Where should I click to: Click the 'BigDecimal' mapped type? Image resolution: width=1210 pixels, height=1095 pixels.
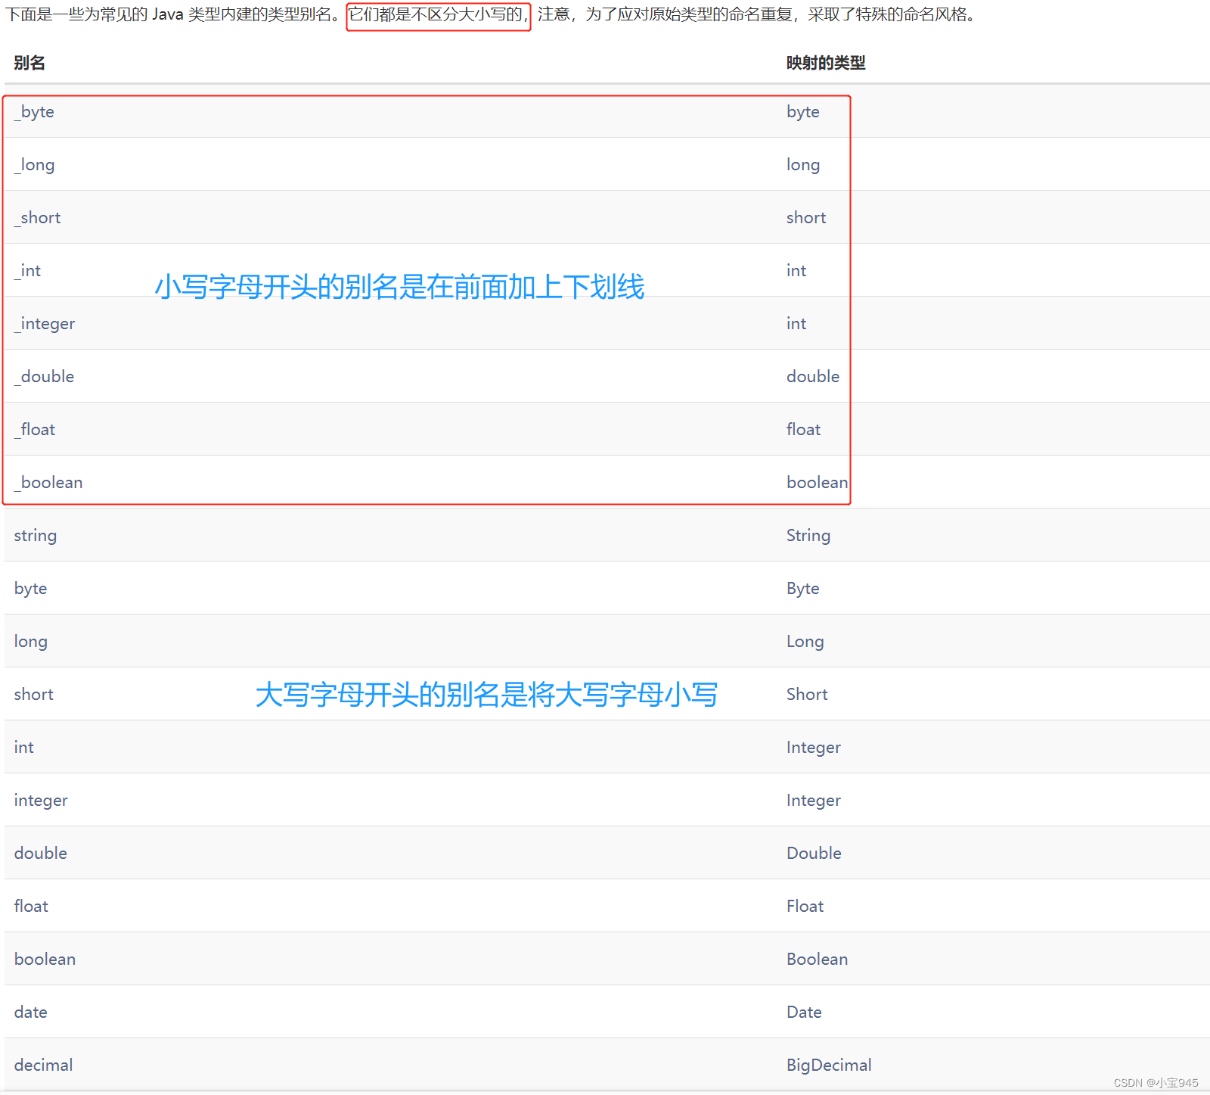coord(829,1065)
